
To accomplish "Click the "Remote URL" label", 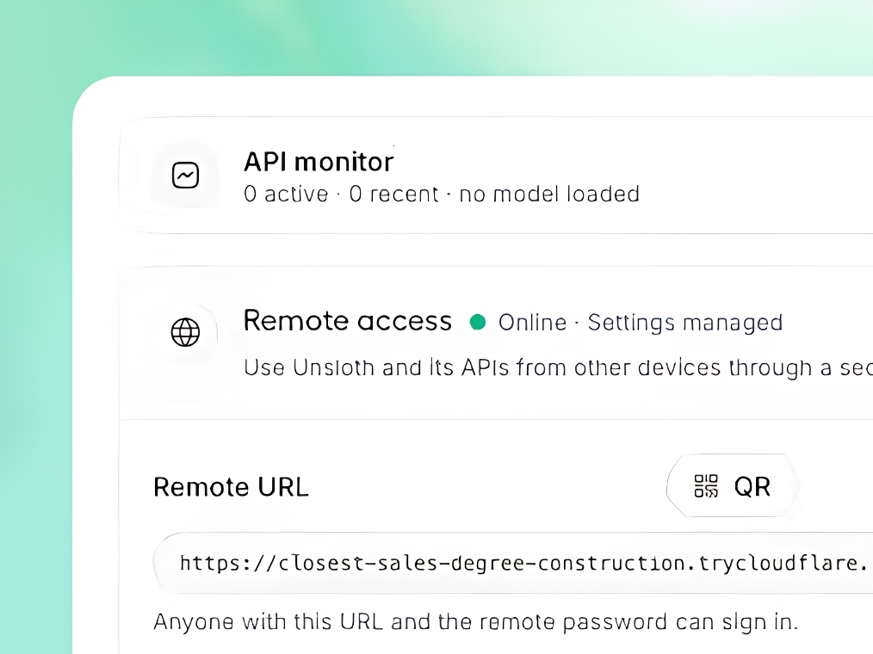I will (231, 487).
